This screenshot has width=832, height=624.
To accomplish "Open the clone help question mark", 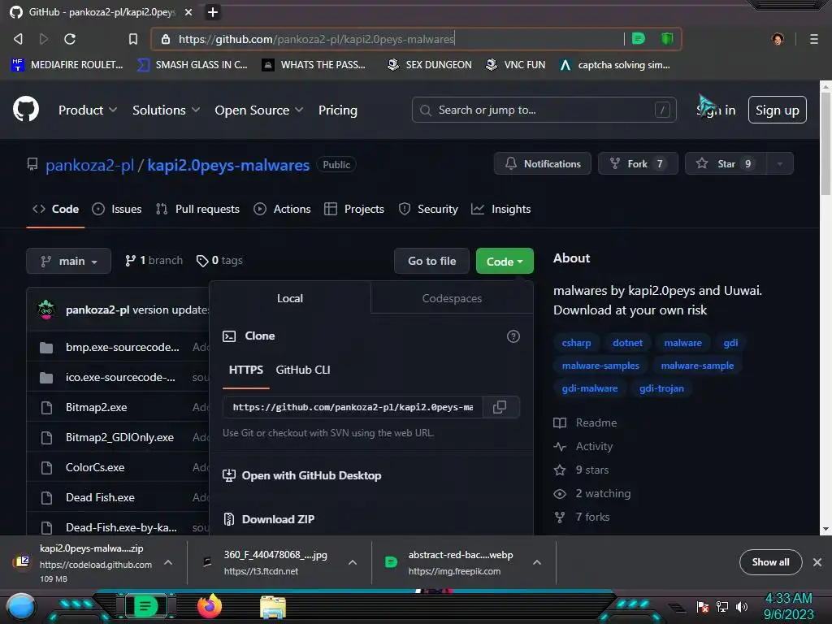I will [513, 336].
